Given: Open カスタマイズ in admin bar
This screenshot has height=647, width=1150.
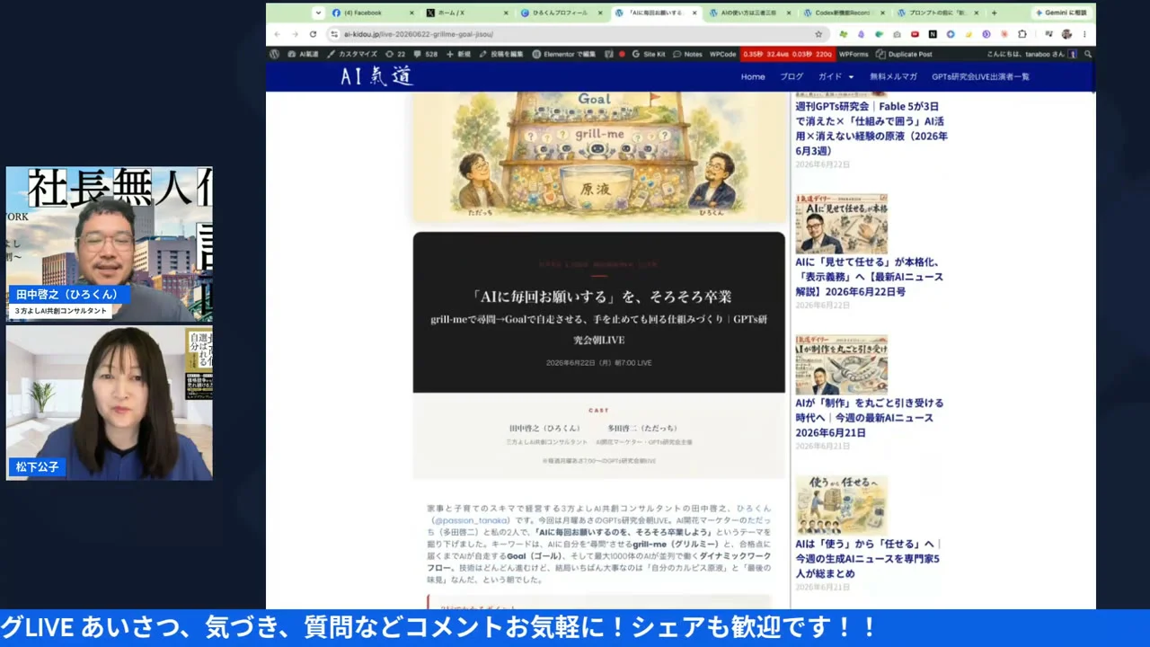Looking at the screenshot, I should (351, 54).
